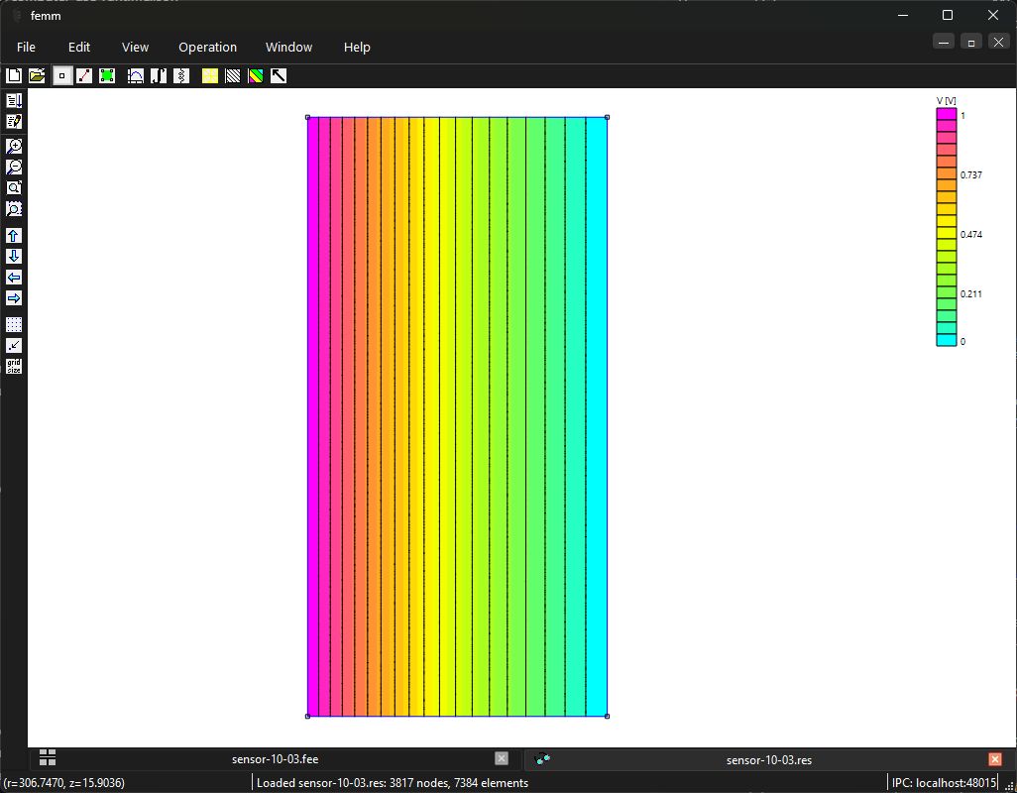Click the vector plot arrow icon
Screen dimensions: 1017x793
point(279,76)
